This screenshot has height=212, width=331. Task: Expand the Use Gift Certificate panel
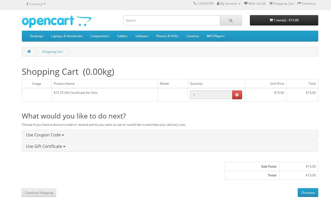46,146
